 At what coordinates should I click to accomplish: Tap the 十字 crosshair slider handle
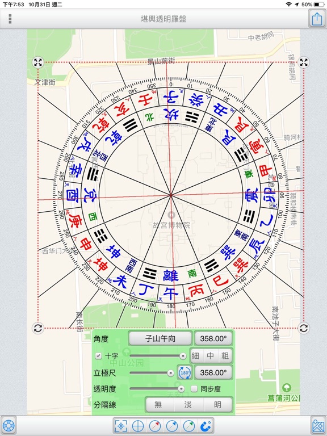click(x=183, y=356)
